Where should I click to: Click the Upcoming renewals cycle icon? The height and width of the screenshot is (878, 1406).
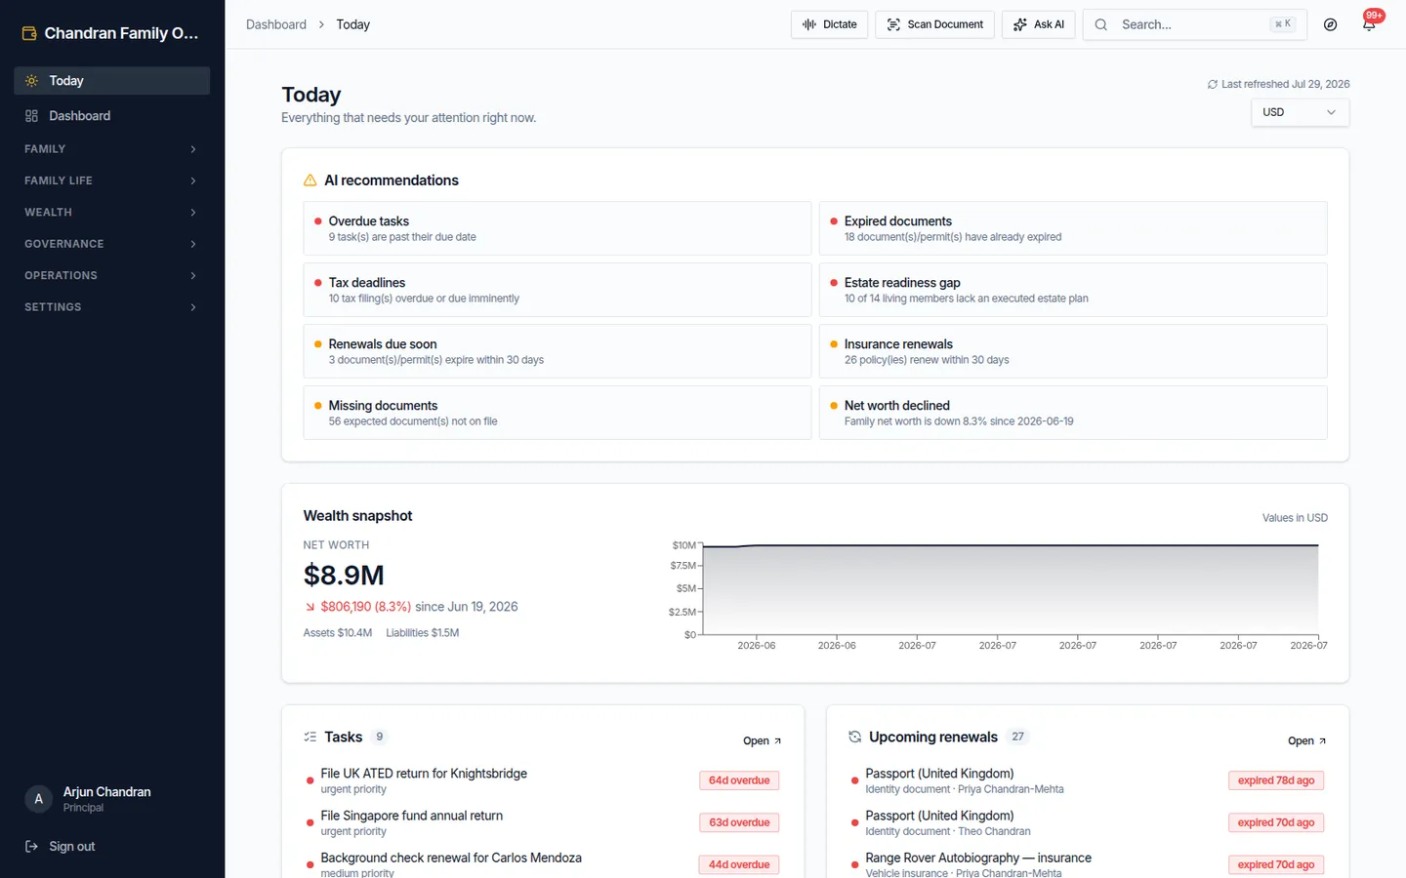[854, 737]
